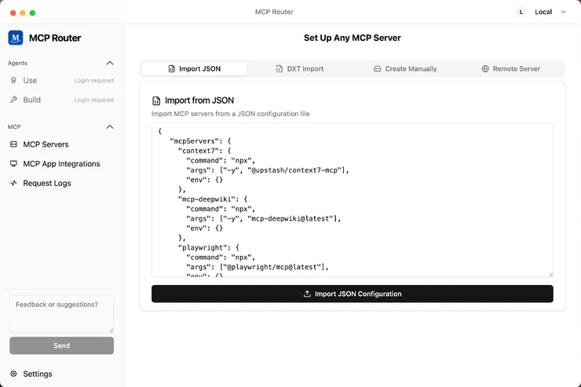Open the Remote Server tab

pyautogui.click(x=510, y=69)
